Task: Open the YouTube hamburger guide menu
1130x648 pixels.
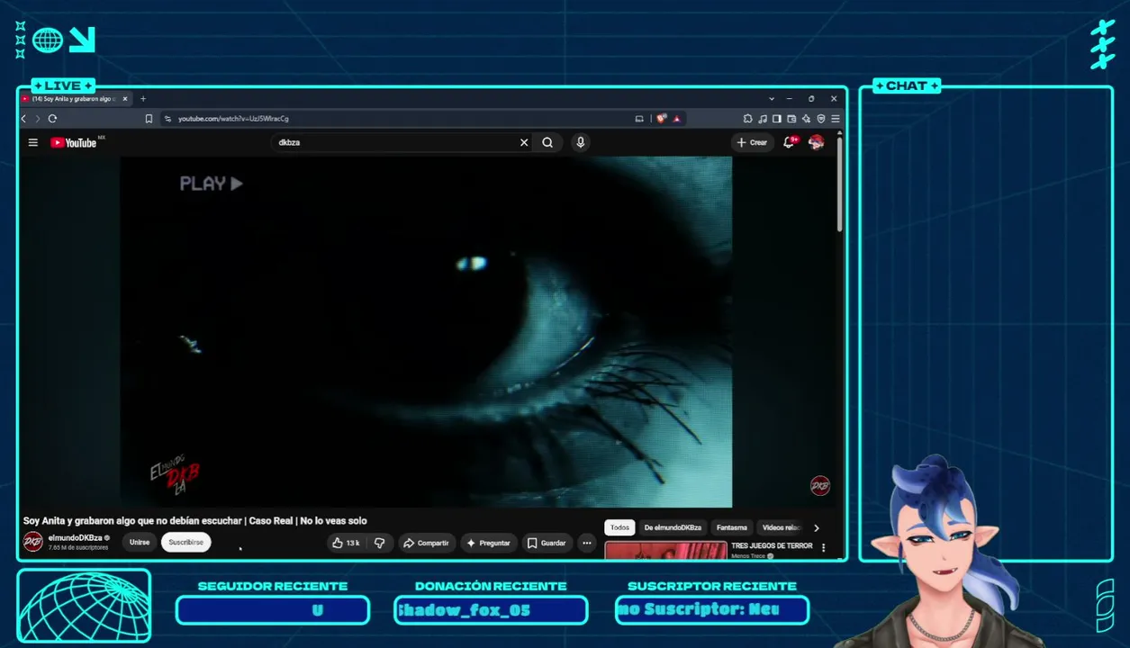Action: [x=32, y=142]
